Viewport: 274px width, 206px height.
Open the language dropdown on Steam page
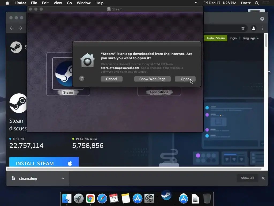coord(251,38)
